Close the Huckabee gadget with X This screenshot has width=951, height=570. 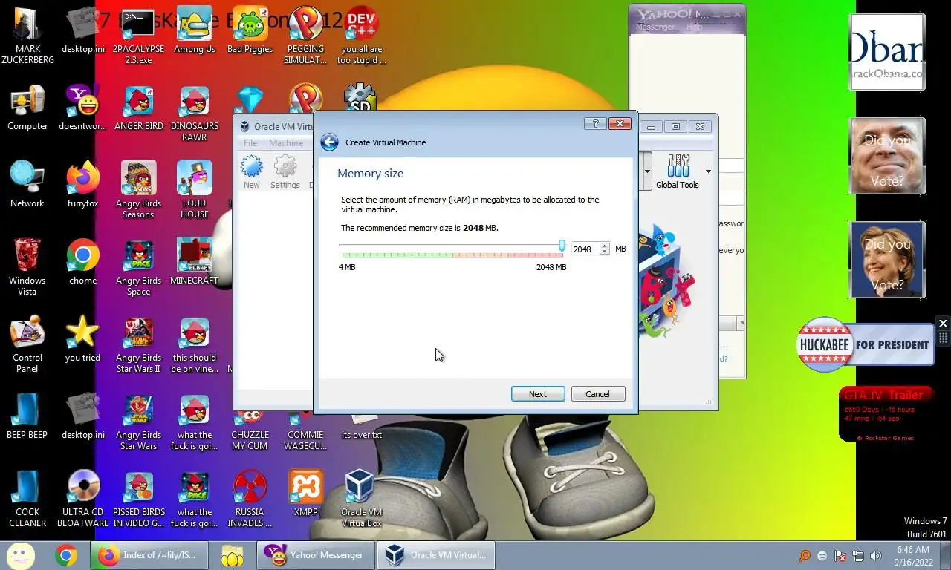tap(943, 324)
